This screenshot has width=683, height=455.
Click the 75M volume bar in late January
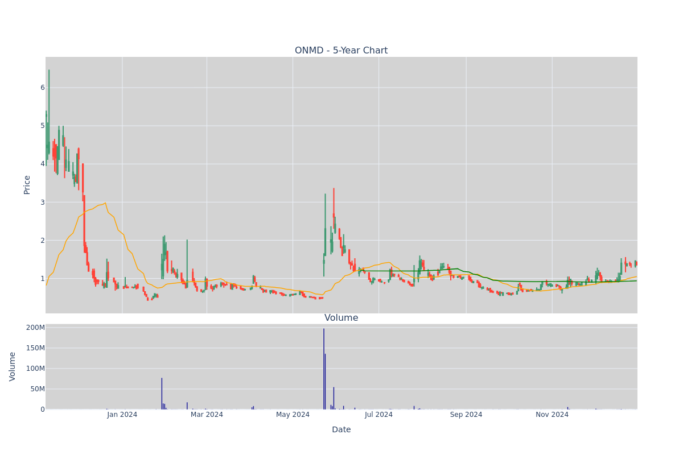pyautogui.click(x=162, y=394)
